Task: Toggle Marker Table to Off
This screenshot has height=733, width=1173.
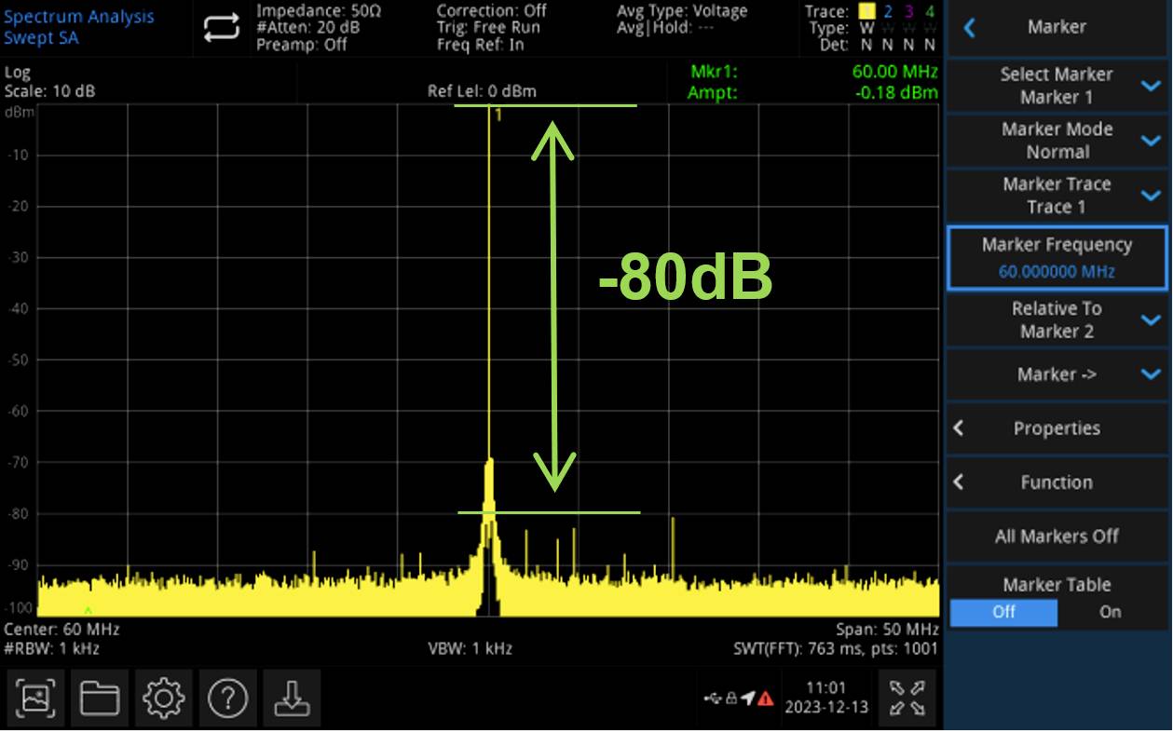Action: coord(1003,613)
